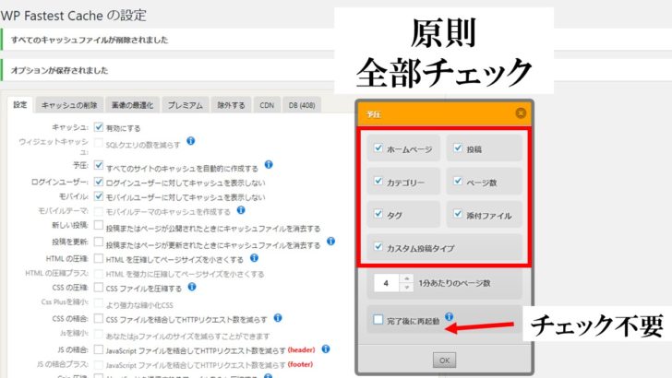Click info icon on the CSS の結合 row

(x=278, y=318)
